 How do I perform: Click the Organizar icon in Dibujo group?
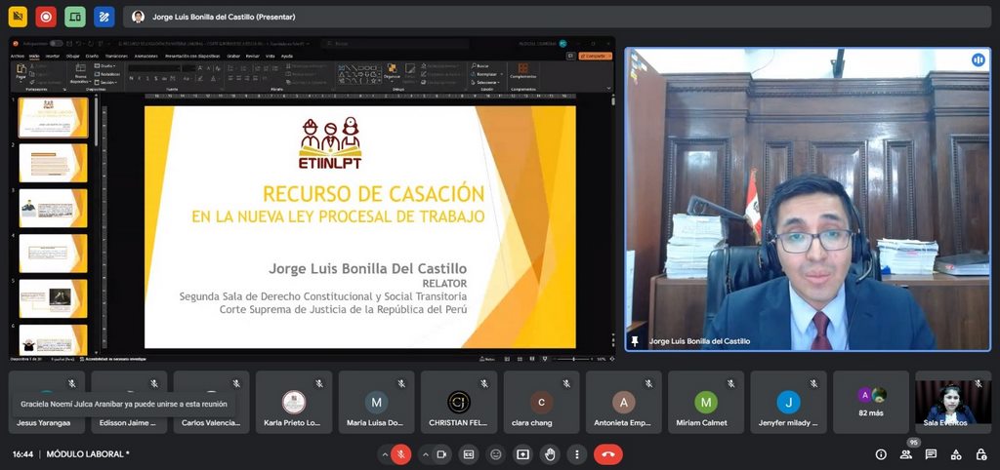click(x=392, y=71)
